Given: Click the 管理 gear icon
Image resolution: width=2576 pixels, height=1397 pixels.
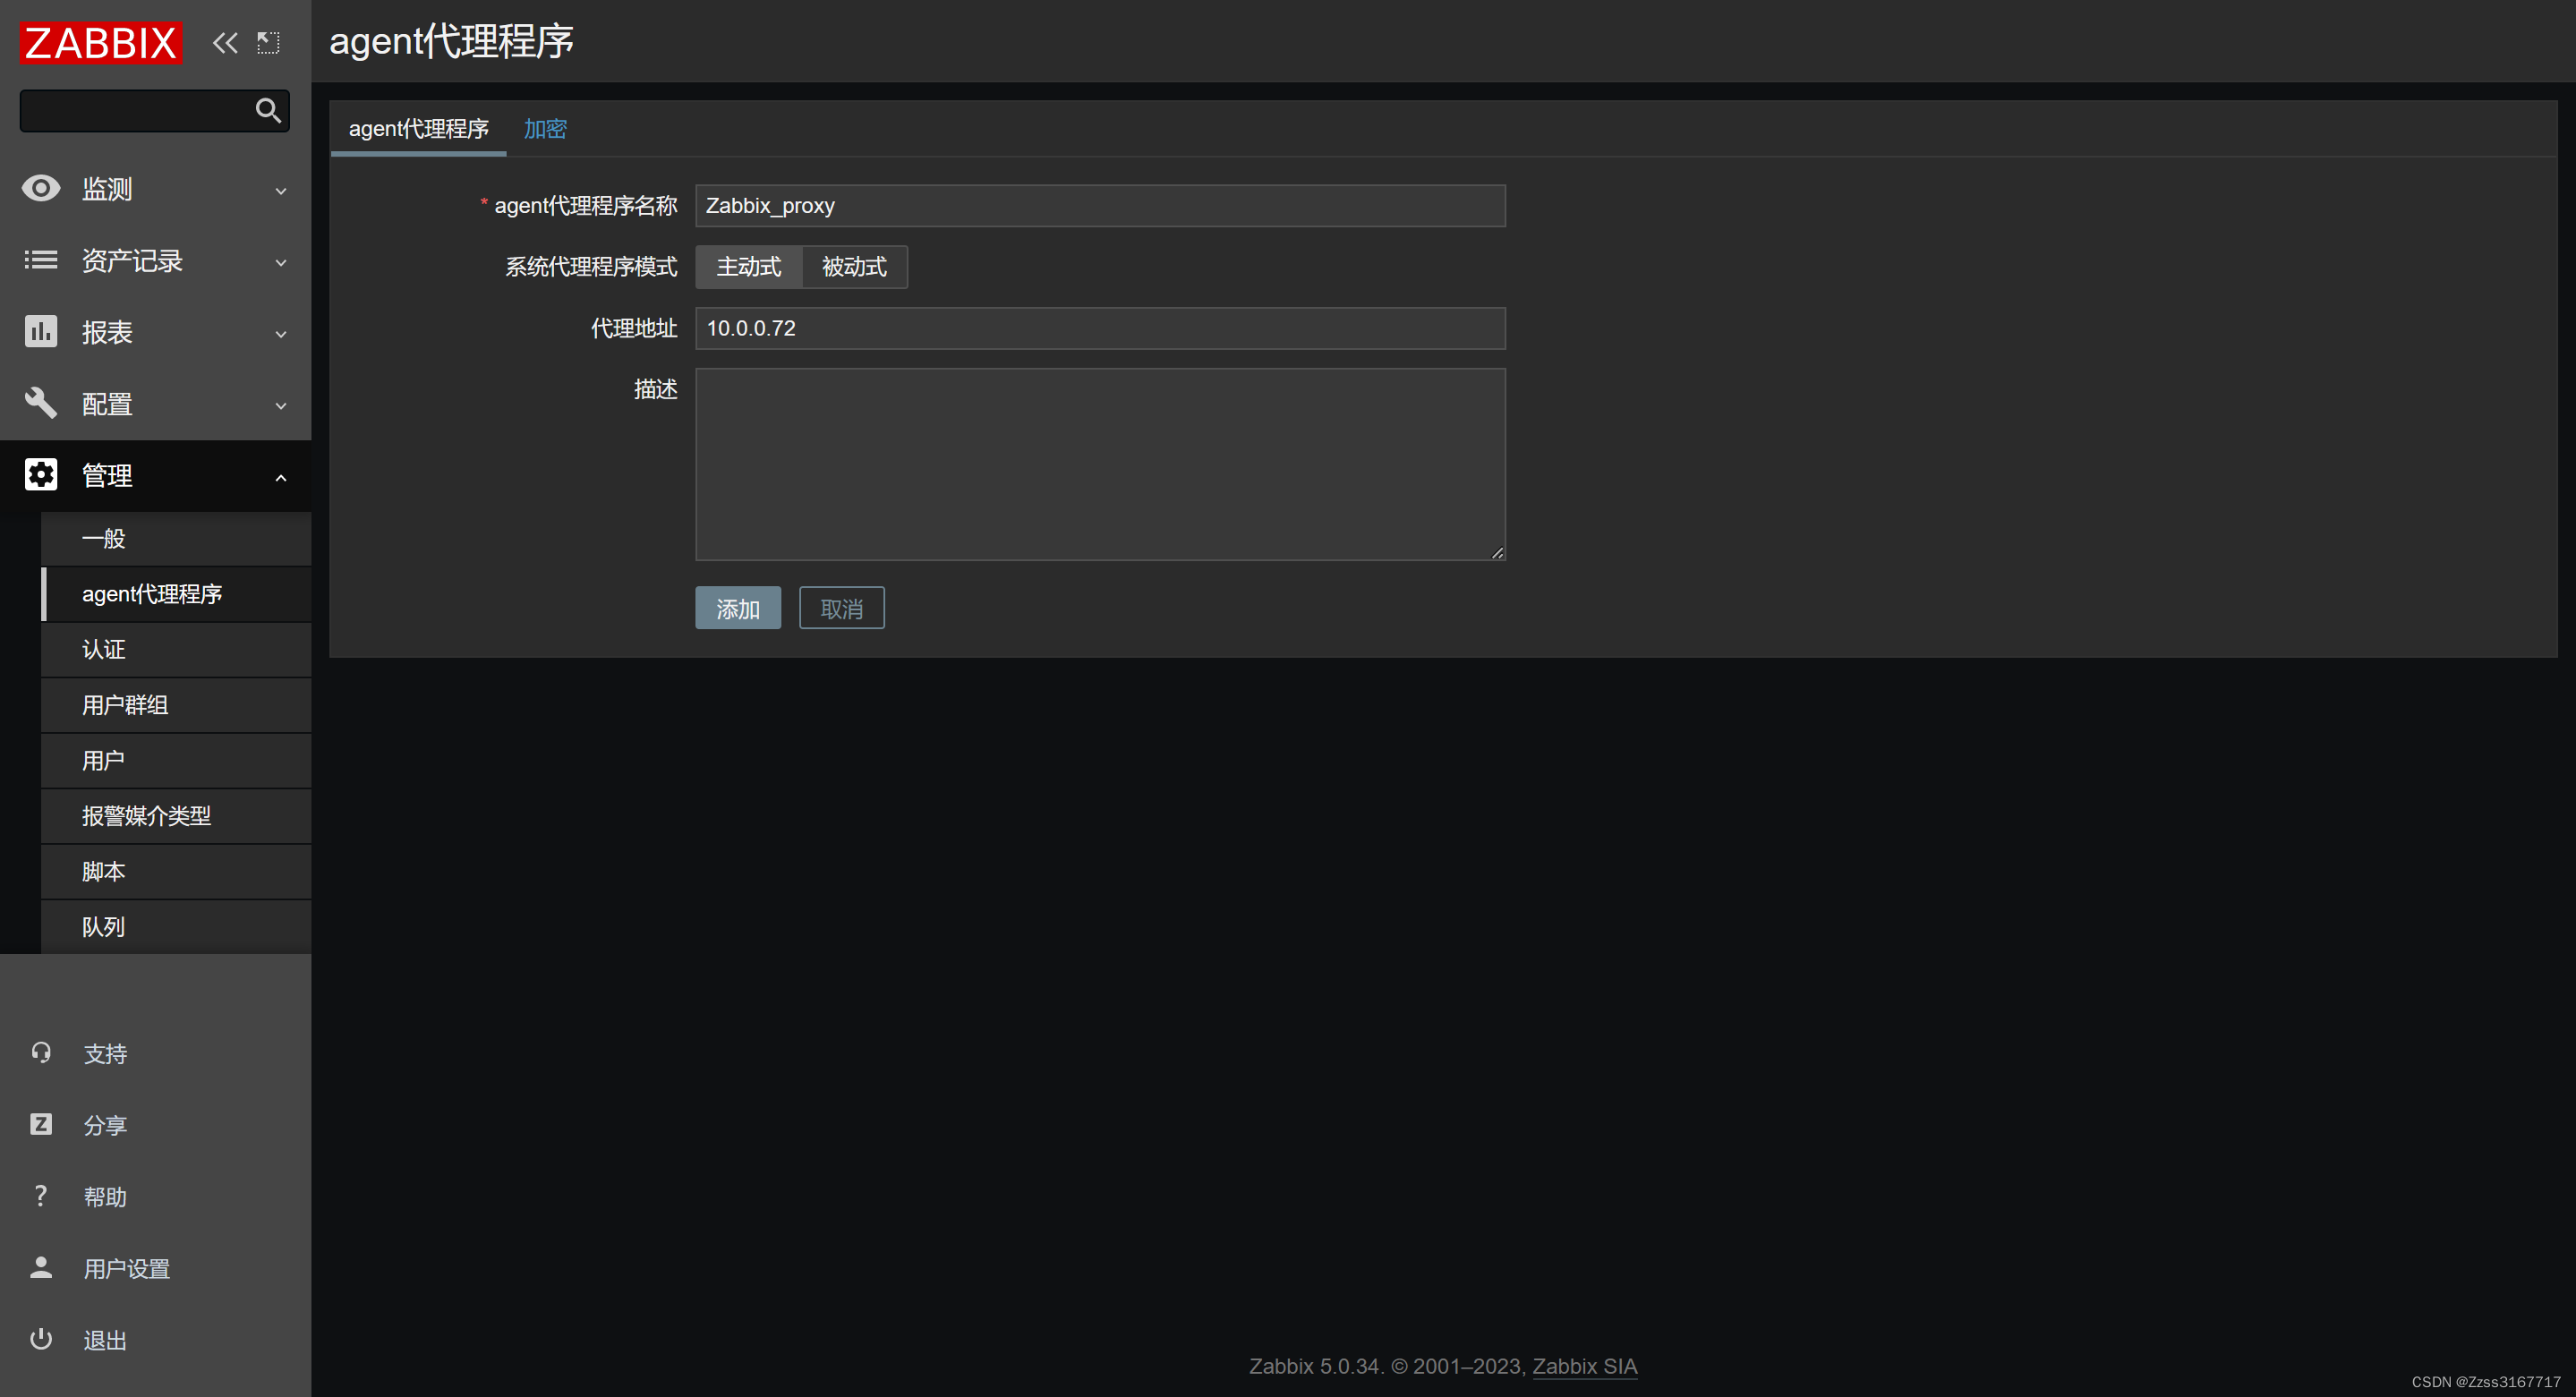Looking at the screenshot, I should 41,475.
